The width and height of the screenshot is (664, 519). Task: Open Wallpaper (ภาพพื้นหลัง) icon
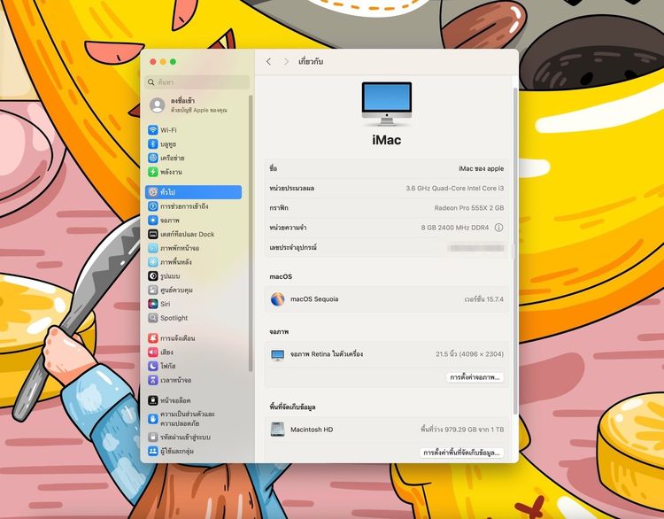coord(153,262)
